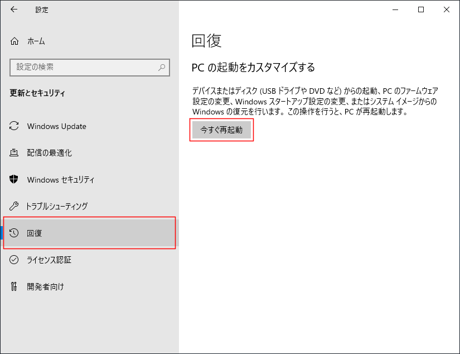The image size is (460, 354).
Task: Click the ライセンス認証 checkmark circle icon
Action: tap(14, 260)
